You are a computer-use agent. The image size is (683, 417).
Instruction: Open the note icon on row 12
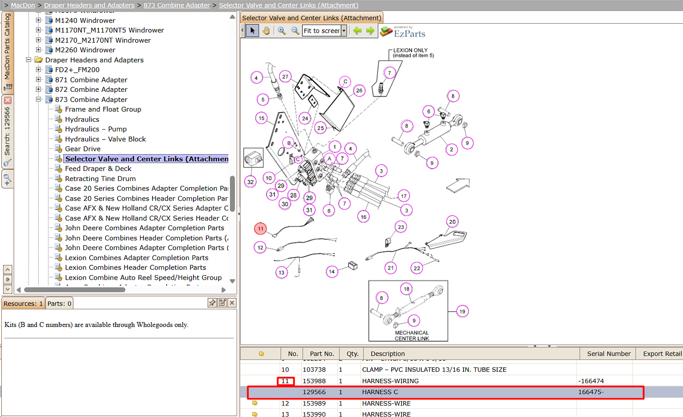point(255,403)
